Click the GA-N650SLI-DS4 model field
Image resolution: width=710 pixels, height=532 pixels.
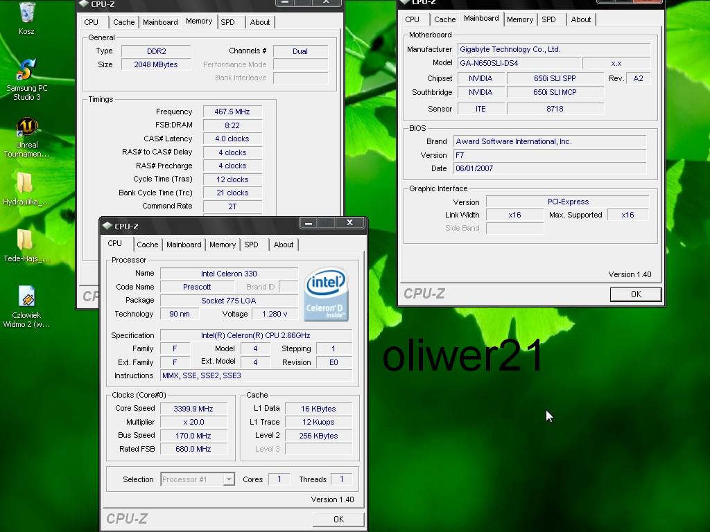pyautogui.click(x=519, y=63)
